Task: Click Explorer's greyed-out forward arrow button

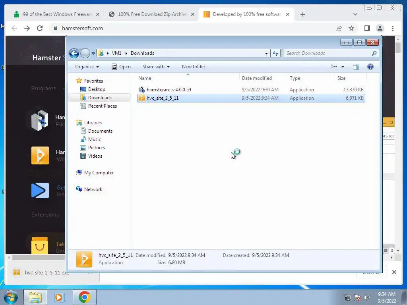Action: tap(85, 54)
